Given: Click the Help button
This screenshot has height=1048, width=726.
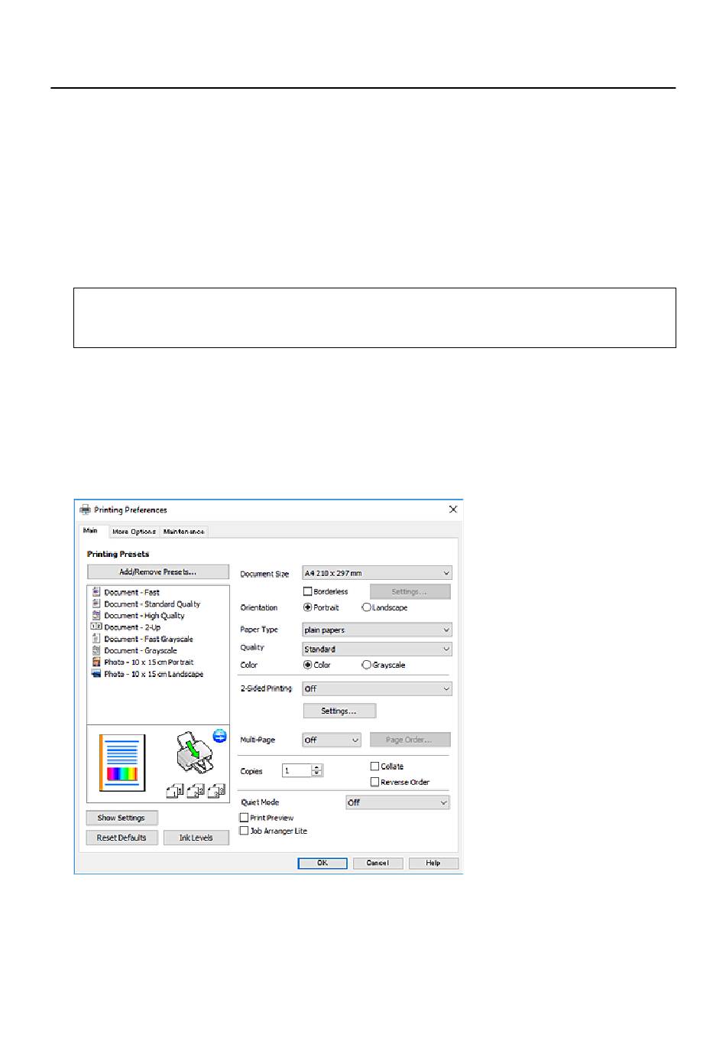Looking at the screenshot, I should point(433,863).
